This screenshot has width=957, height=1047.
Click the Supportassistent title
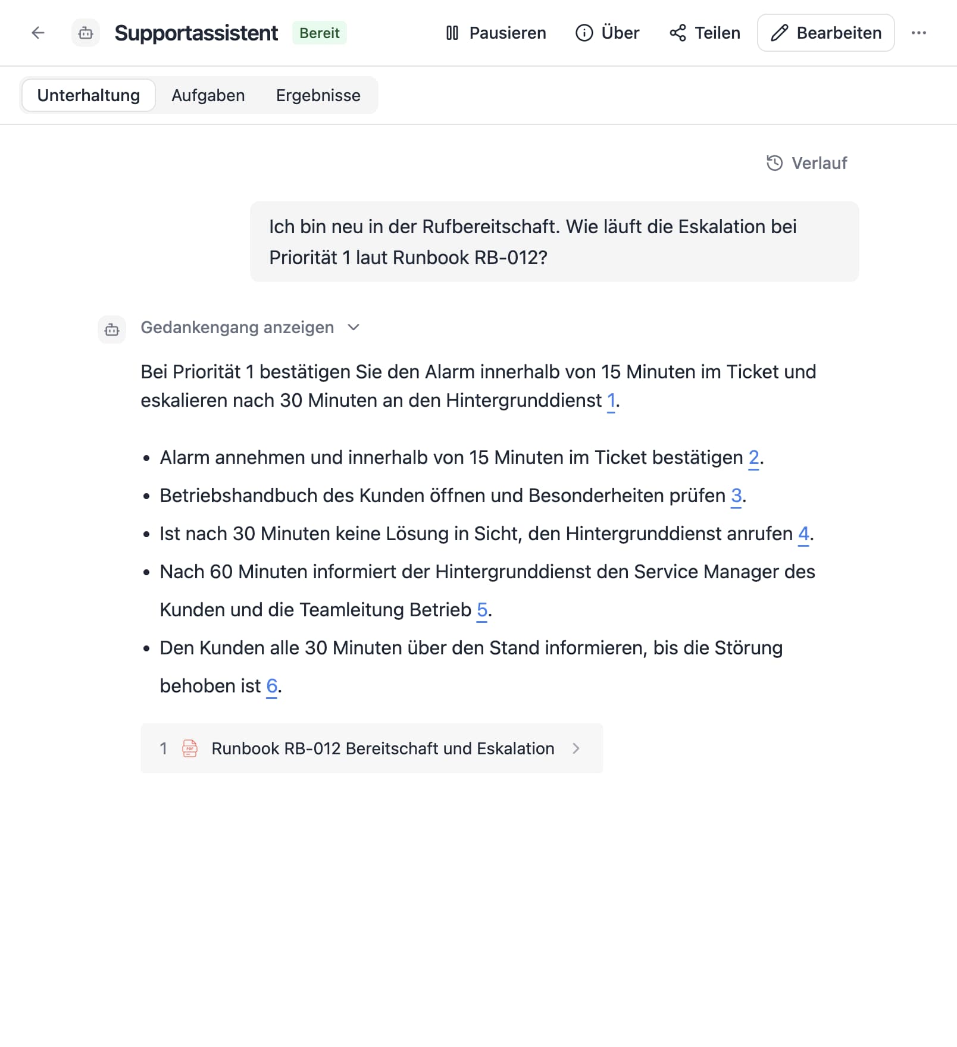196,33
